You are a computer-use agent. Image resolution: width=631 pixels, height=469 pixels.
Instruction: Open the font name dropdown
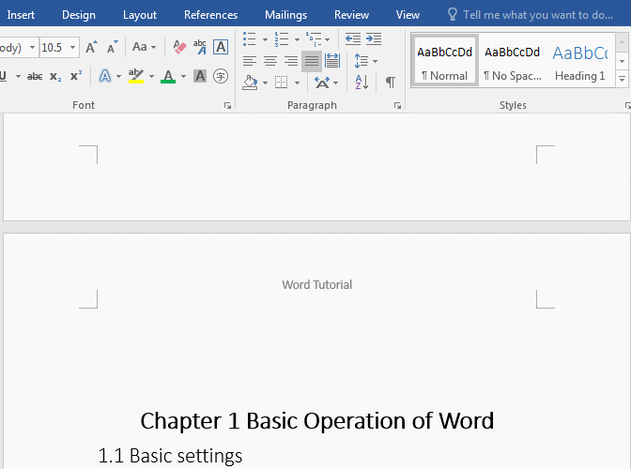(x=32, y=48)
